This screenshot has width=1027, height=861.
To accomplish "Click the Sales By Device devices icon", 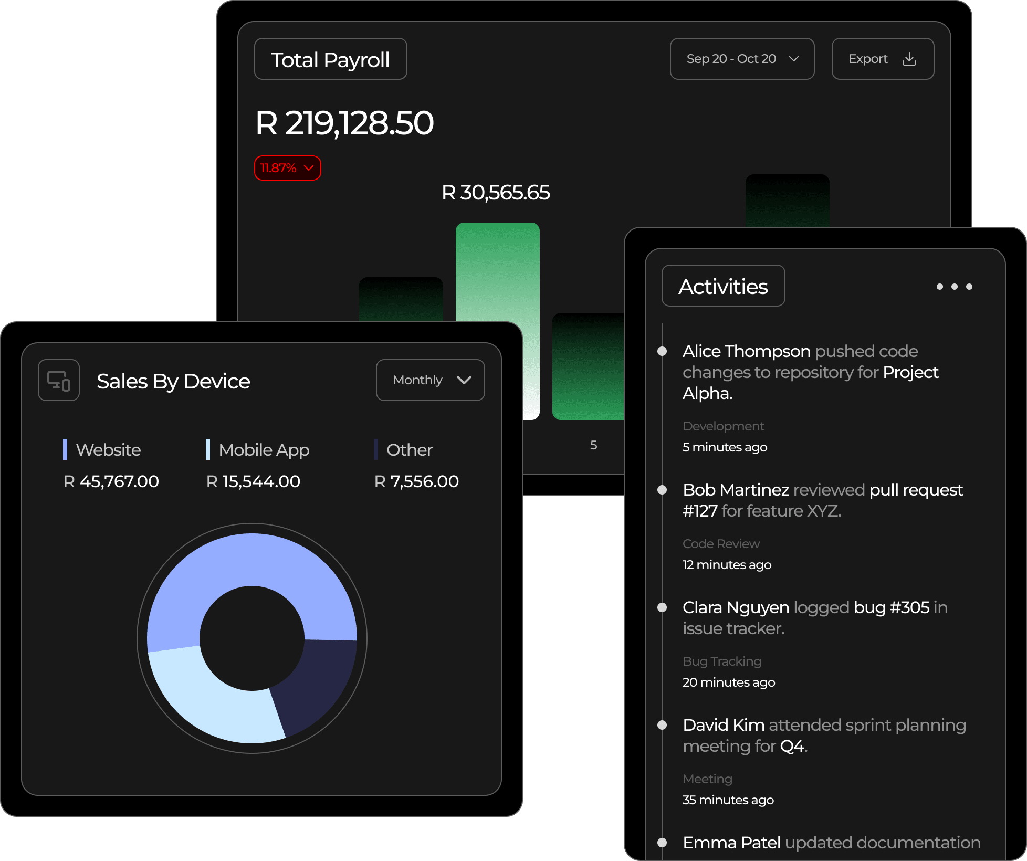I will click(59, 380).
